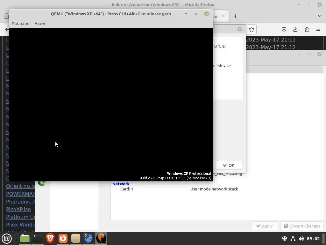Viewport: 326px width, 245px height.
Task: Open Brave browser from the taskbar
Action: click(x=50, y=239)
